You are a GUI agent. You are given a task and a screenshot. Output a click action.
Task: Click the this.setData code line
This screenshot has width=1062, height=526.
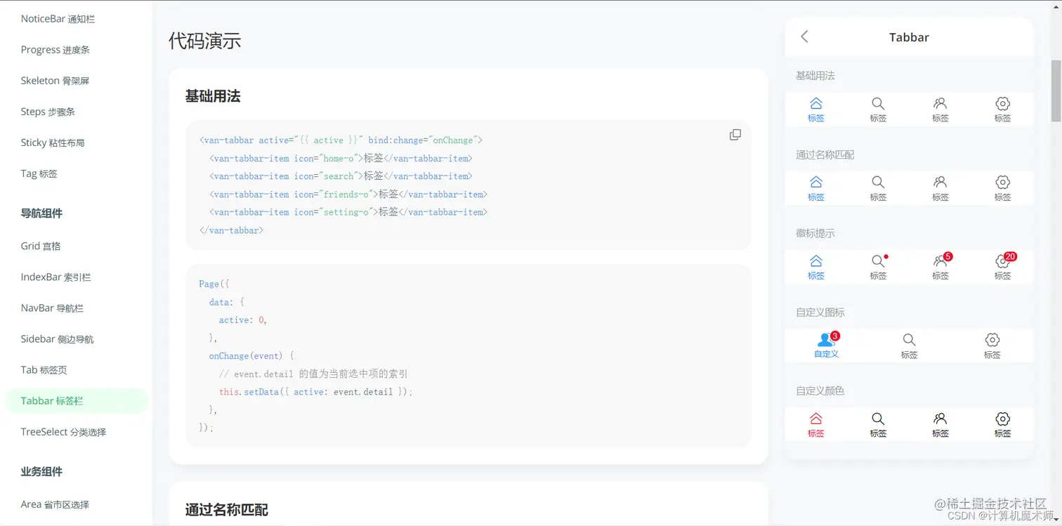316,392
